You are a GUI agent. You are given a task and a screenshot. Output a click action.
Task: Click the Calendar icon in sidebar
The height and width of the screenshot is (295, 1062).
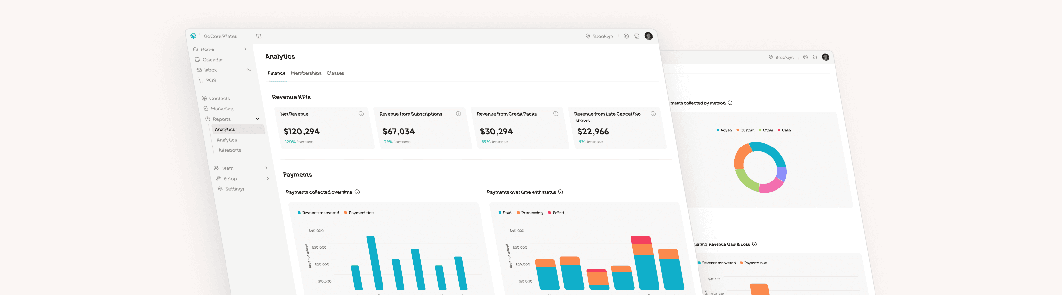point(197,59)
